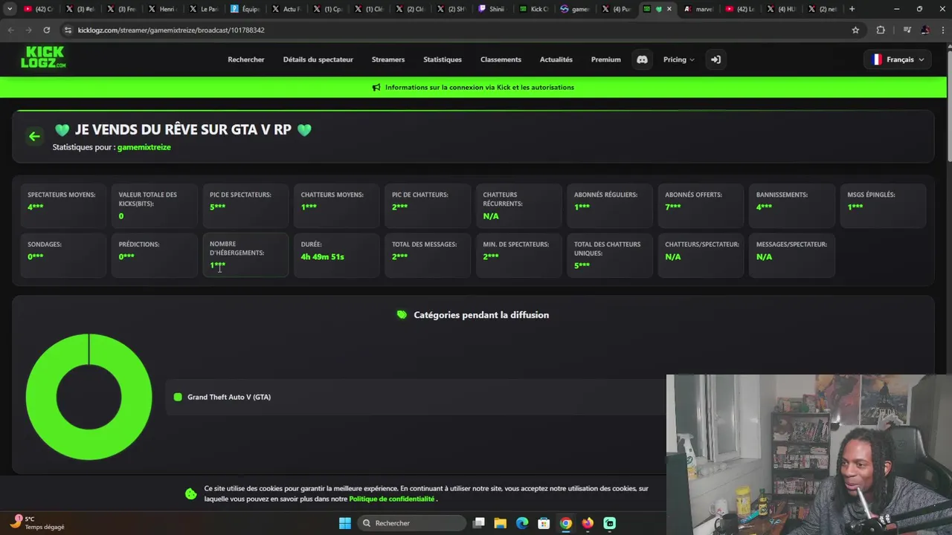Screen dimensions: 952x535
Task: Click the Nombre d'hébergements stat card
Action: (245, 255)
